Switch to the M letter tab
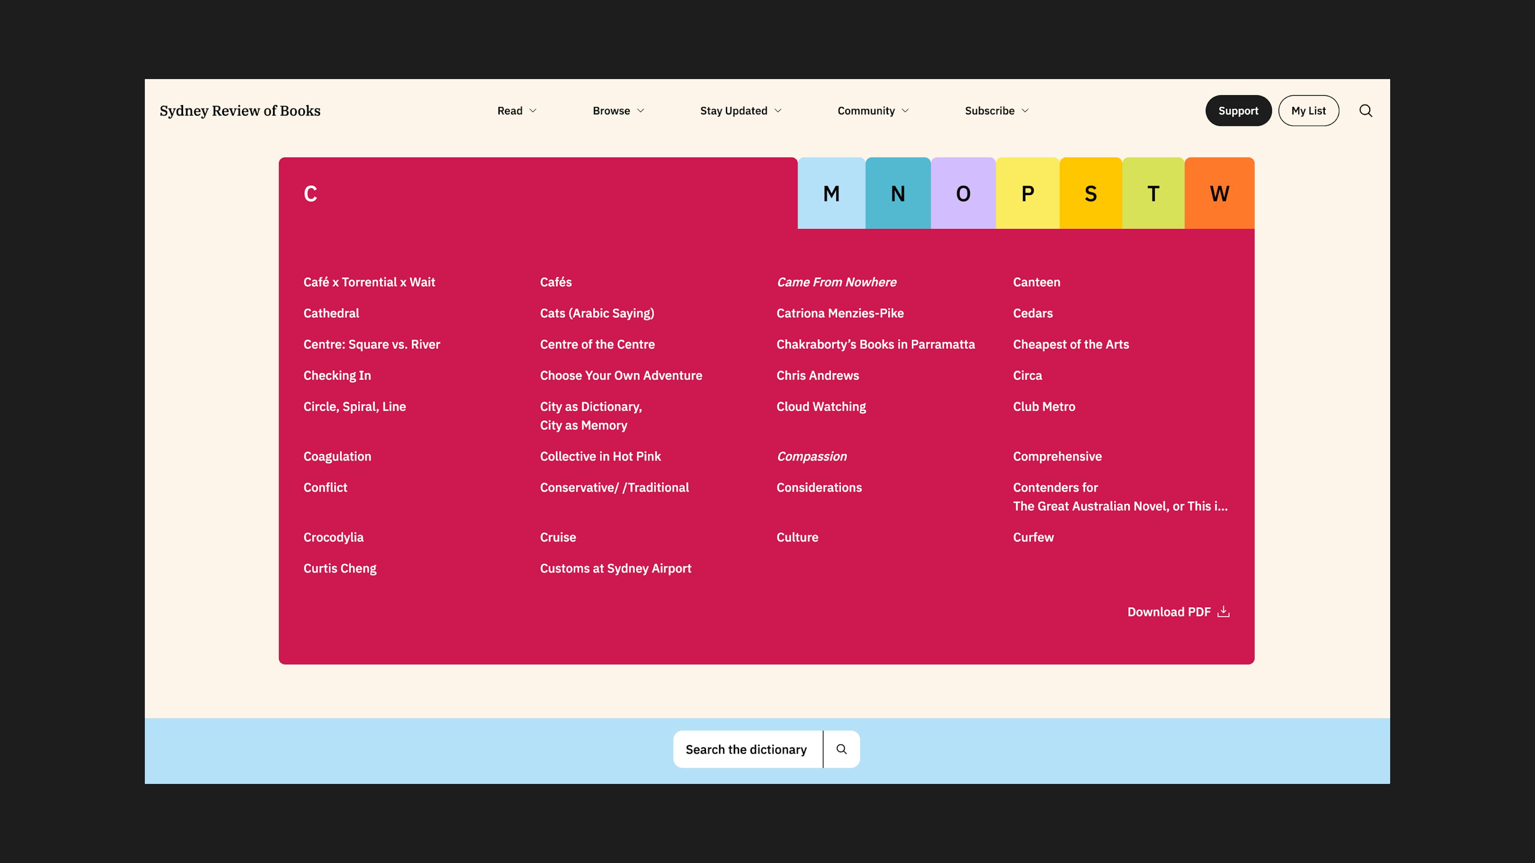This screenshot has height=863, width=1535. click(831, 193)
